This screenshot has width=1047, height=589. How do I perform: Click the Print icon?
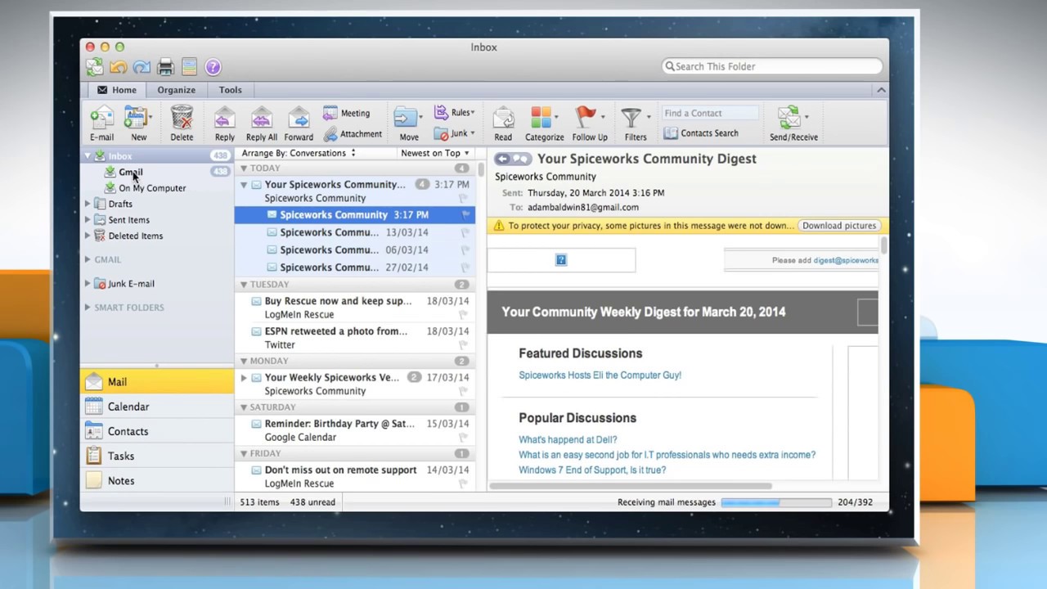(165, 67)
